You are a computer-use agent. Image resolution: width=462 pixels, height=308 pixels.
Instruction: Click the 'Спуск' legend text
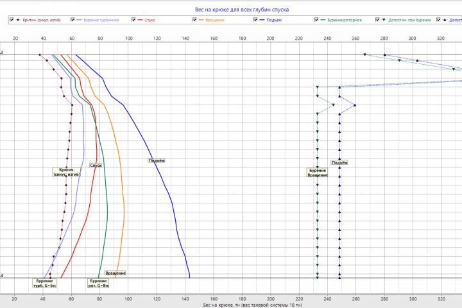pos(150,20)
